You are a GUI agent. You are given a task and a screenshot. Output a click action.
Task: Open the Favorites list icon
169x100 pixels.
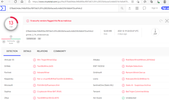pyautogui.click(x=145, y=2)
